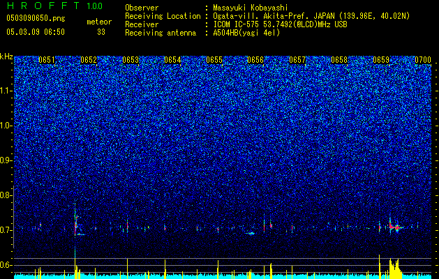
Task: Click the meteor count value 33
Action: point(101,32)
